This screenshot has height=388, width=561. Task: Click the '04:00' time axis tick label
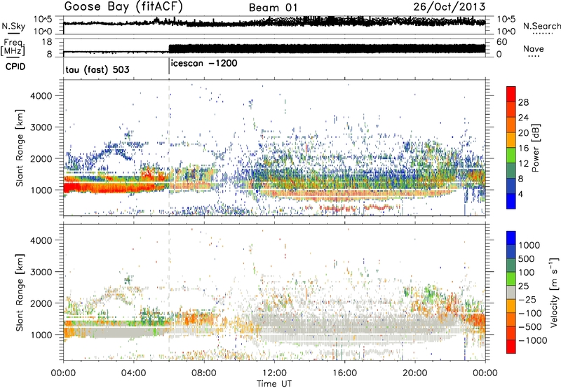pyautogui.click(x=133, y=373)
